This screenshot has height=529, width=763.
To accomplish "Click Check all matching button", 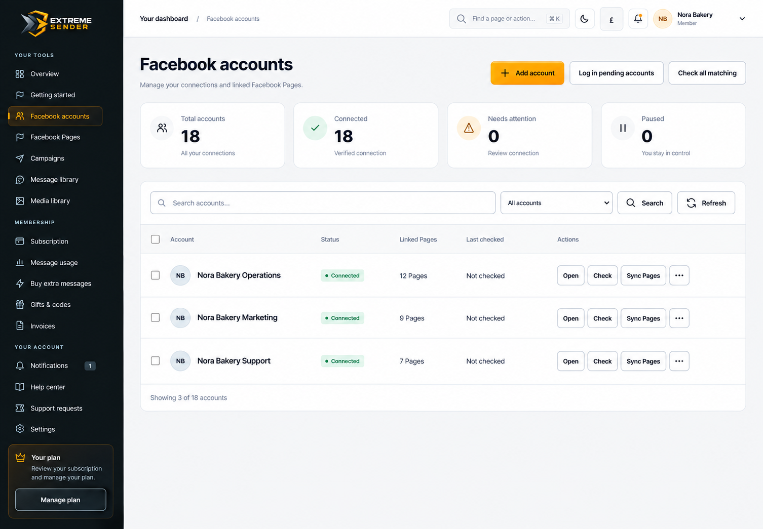I will (707, 73).
